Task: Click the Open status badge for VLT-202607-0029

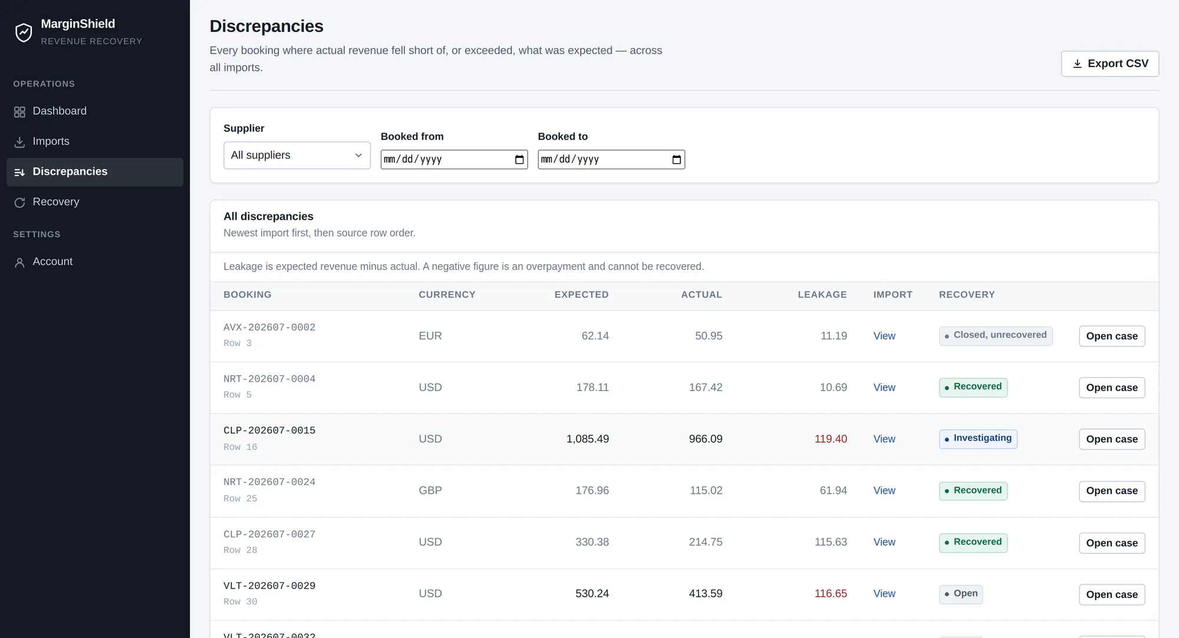Action: [x=961, y=594]
